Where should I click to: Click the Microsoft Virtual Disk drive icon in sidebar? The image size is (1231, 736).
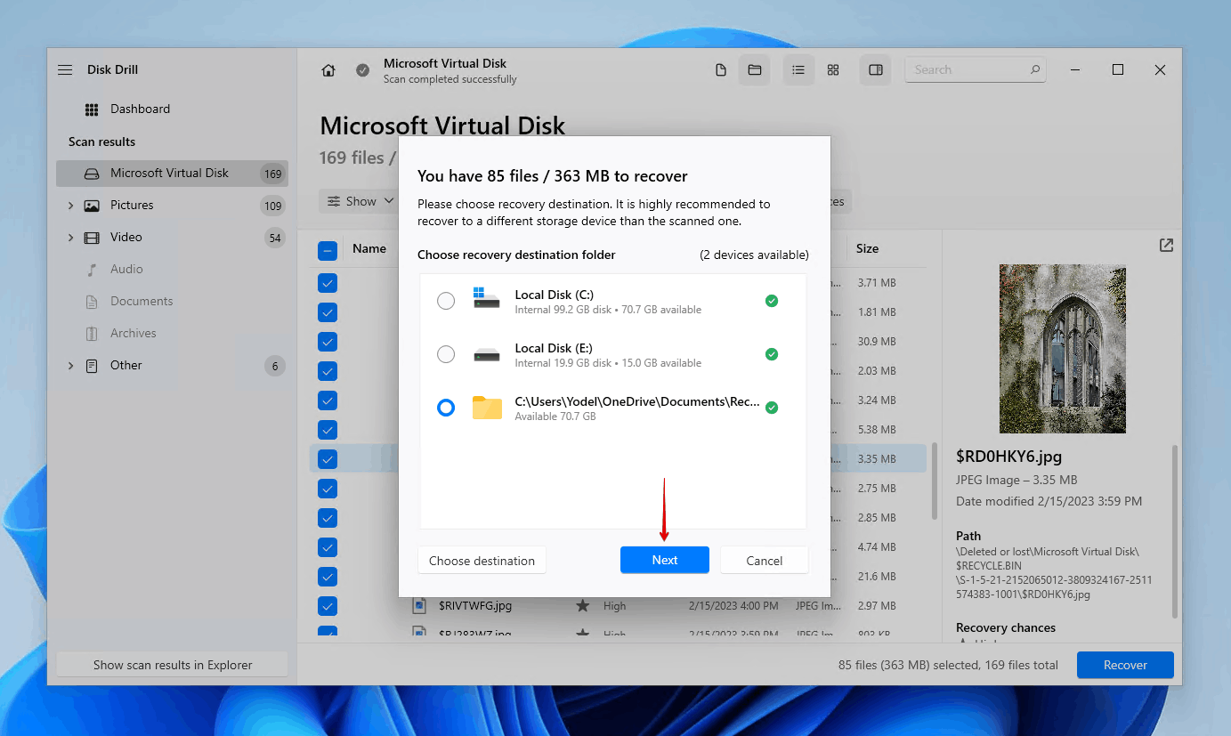click(x=92, y=174)
